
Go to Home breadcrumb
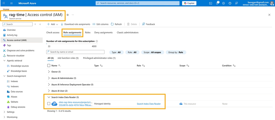click(6, 9)
